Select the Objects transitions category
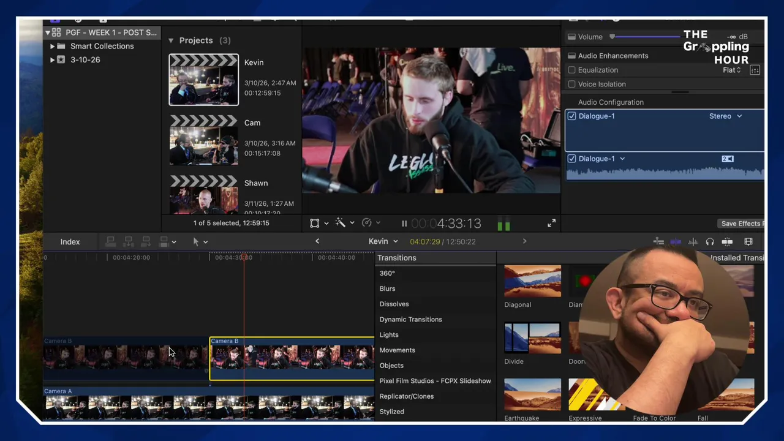This screenshot has height=441, width=784. click(x=391, y=366)
